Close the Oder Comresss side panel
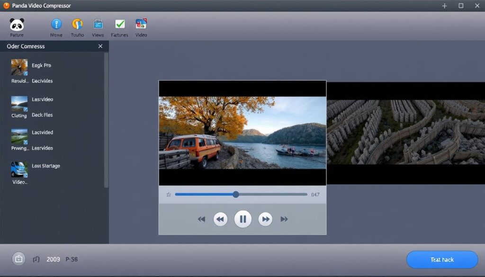This screenshot has height=277, width=485. [100, 46]
